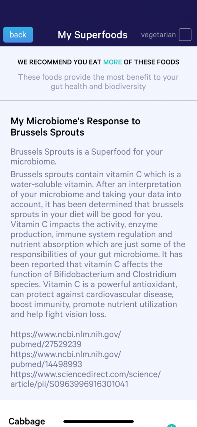197x427 pixels.
Task: Click the highlighted MORE word in heading
Action: click(x=112, y=62)
